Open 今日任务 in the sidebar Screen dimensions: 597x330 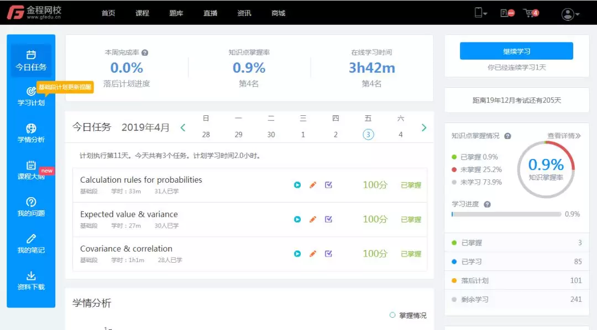click(31, 61)
